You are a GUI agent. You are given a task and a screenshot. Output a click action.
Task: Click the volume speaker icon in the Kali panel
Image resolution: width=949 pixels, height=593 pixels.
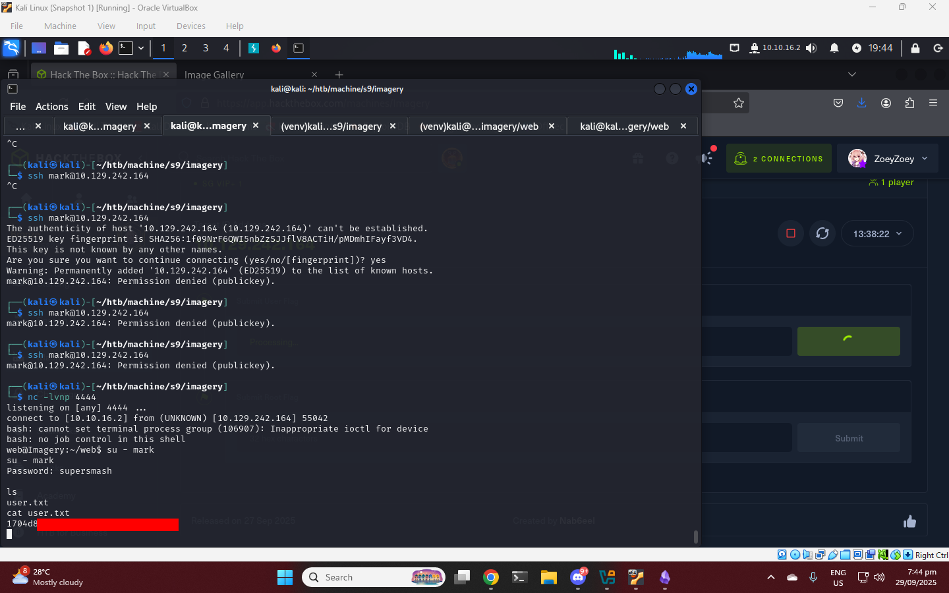point(811,48)
